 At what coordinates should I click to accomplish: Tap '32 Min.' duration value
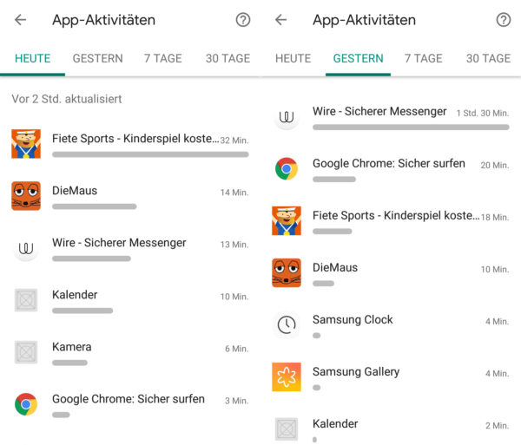pyautogui.click(x=234, y=141)
